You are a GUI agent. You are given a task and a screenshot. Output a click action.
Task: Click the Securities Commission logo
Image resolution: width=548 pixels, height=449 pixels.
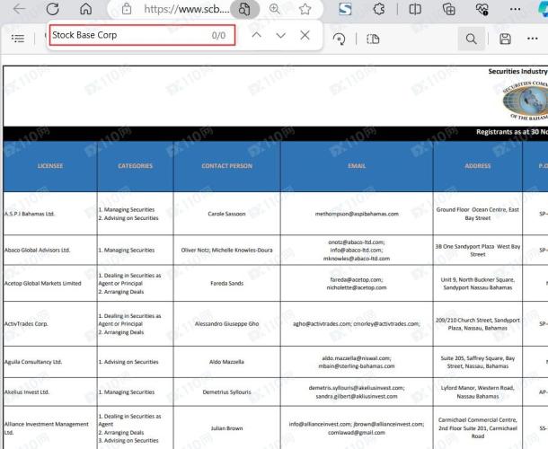coord(526,101)
